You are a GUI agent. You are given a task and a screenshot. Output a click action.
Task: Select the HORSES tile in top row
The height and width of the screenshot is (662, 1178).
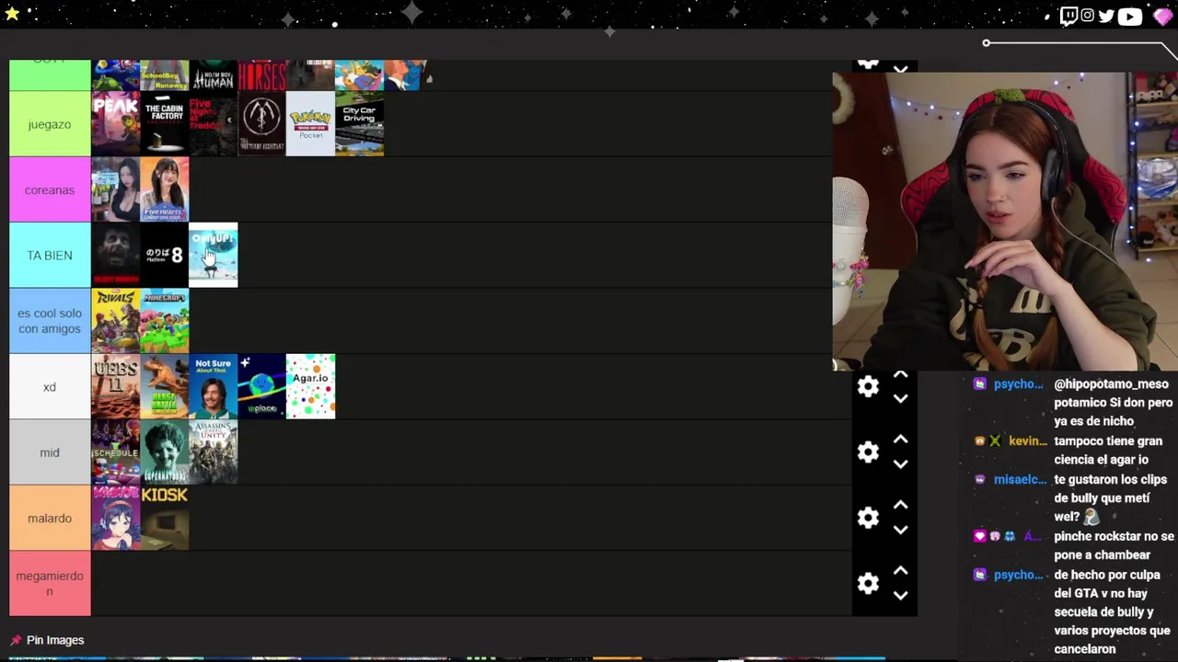coord(261,75)
